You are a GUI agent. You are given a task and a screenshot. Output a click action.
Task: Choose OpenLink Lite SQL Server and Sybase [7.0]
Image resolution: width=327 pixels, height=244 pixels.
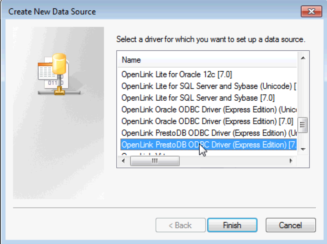point(198,98)
